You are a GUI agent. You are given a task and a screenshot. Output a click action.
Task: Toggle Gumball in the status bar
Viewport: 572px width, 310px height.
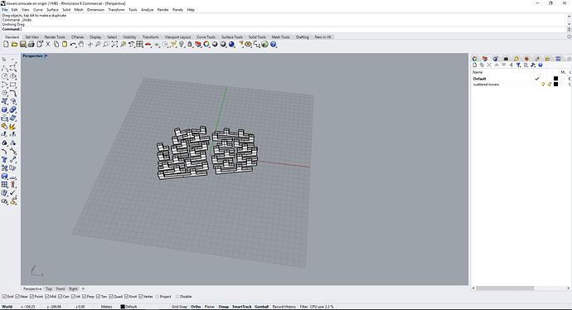[x=262, y=307]
